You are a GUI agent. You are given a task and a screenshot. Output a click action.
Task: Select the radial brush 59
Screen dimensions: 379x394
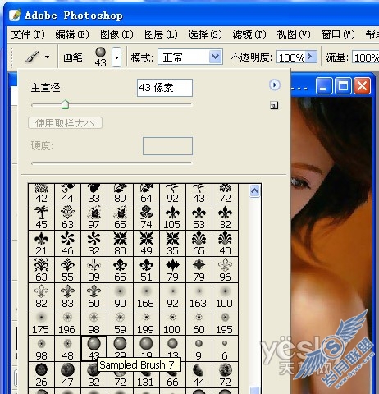(x=120, y=323)
